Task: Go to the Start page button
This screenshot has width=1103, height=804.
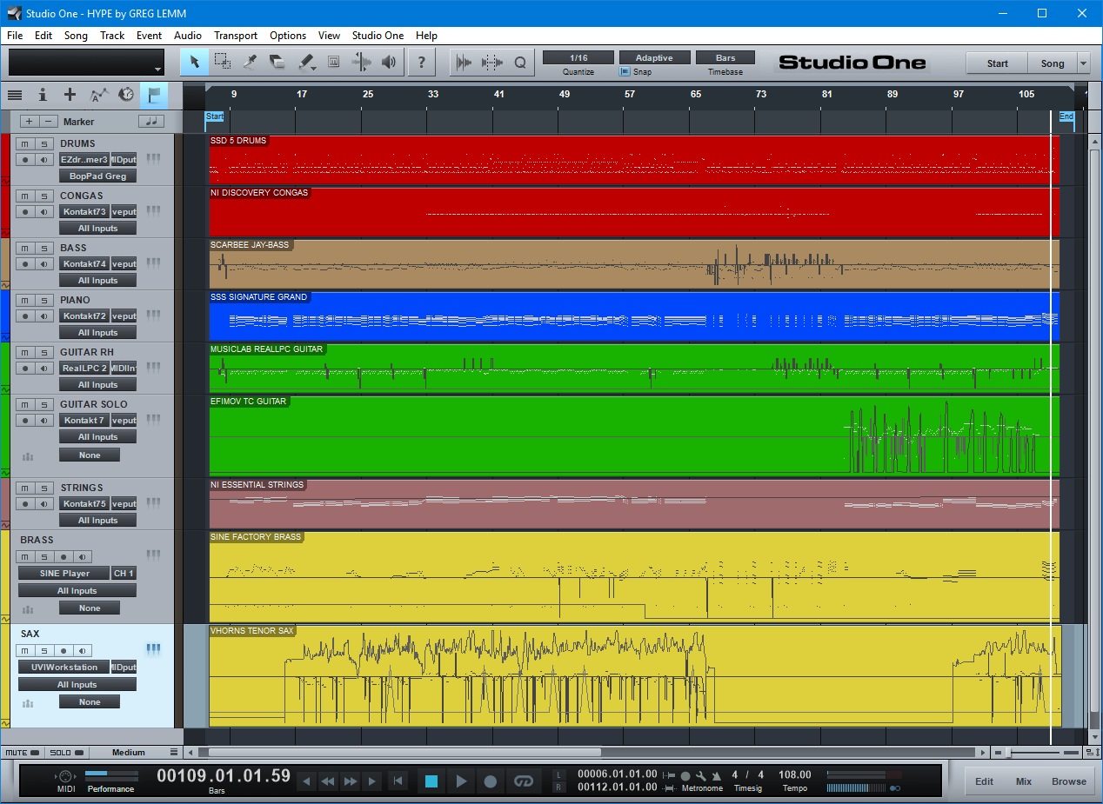Action: (x=998, y=63)
